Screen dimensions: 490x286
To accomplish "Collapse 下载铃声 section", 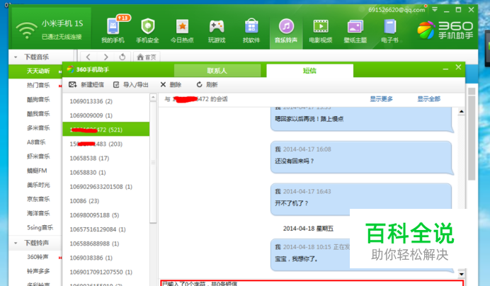I will tap(16, 243).
